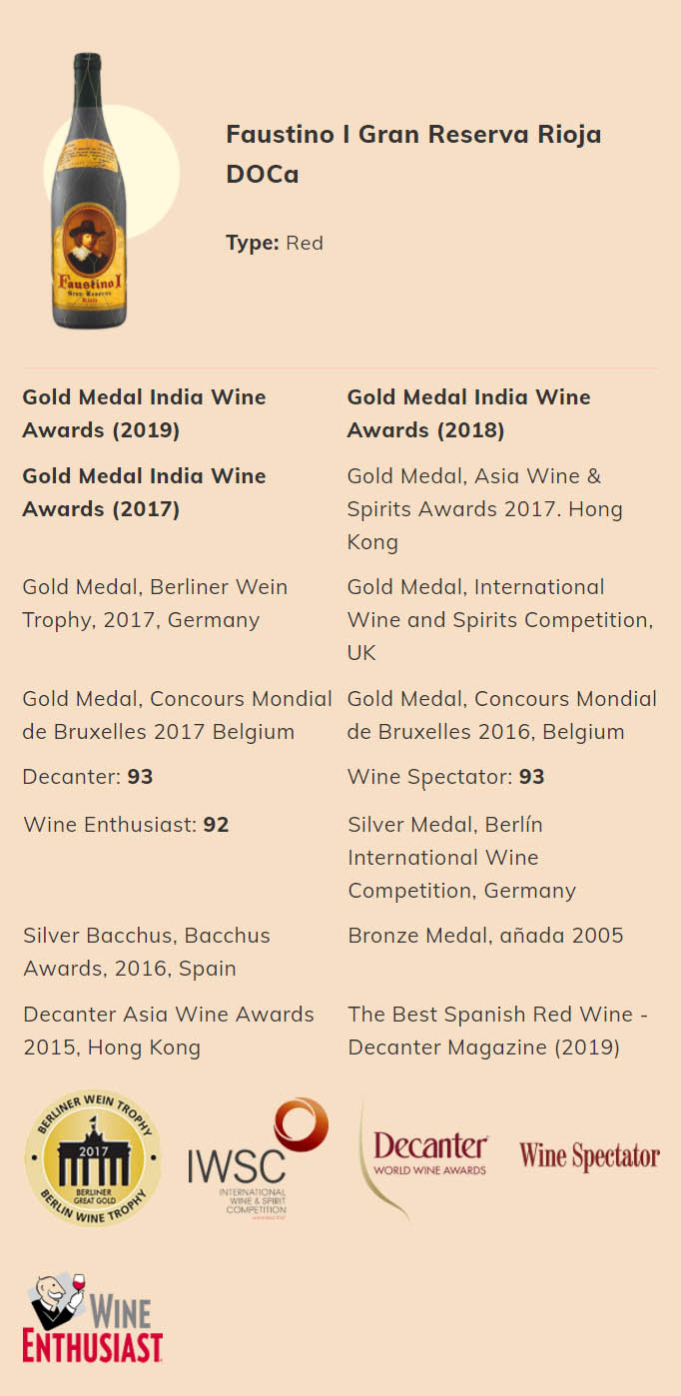Click Concours Mondial de Bruxelles 2016 entry
This screenshot has width=681, height=1396.
(501, 715)
